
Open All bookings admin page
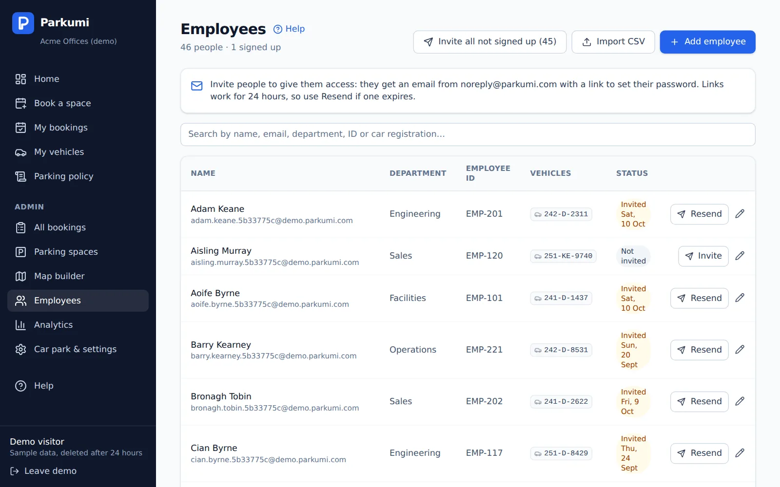click(x=78, y=227)
